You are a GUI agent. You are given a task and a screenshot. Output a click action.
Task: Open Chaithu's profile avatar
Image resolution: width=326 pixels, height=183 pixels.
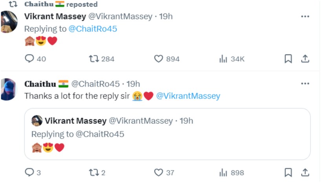[9, 89]
